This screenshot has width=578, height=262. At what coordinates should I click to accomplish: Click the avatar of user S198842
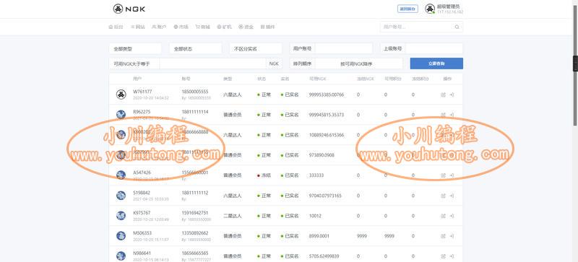(x=121, y=196)
